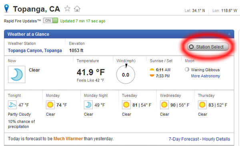Click the Monday sunny forecast icon
This screenshot has width=240, height=146.
50,105
